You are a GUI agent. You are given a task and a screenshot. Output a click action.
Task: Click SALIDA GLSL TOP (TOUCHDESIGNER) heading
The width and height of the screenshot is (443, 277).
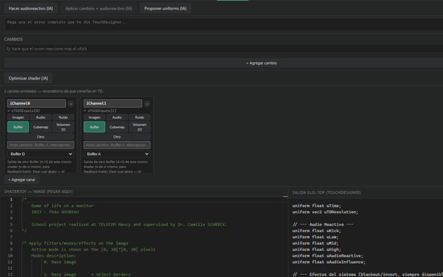tap(326, 192)
